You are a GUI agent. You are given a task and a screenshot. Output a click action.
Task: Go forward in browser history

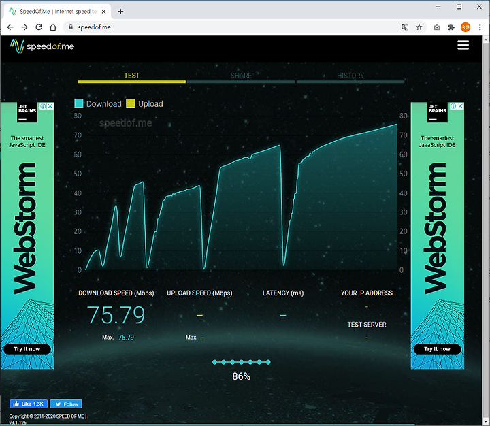click(24, 27)
